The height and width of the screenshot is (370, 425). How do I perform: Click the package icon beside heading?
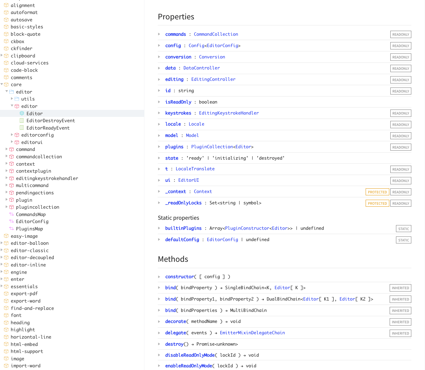coord(6,323)
